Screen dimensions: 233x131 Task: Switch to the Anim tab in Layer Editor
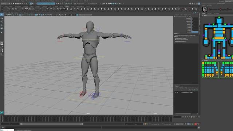tap(182, 86)
